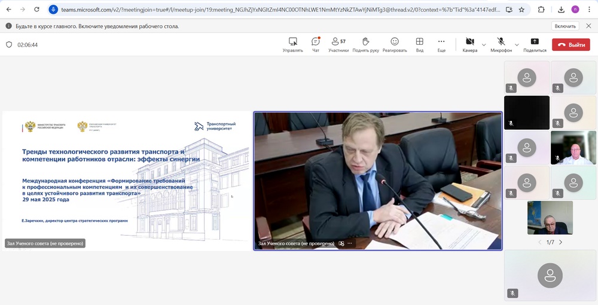Viewport: 598px width, 305px height.
Task: Open more options on the speaker video tile
Action: point(350,243)
